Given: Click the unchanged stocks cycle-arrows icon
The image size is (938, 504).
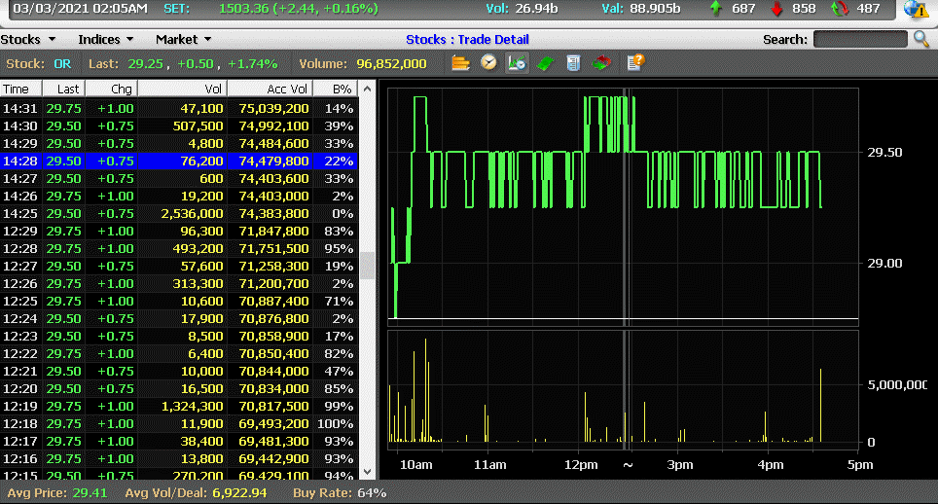Looking at the screenshot, I should point(840,9).
